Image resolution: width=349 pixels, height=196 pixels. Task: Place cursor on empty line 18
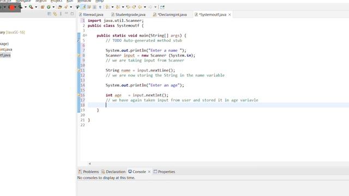click(218, 105)
